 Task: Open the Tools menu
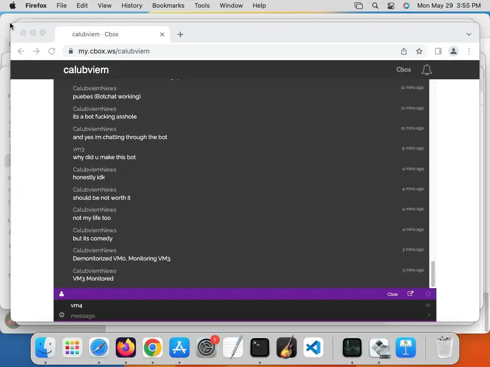[x=202, y=6]
